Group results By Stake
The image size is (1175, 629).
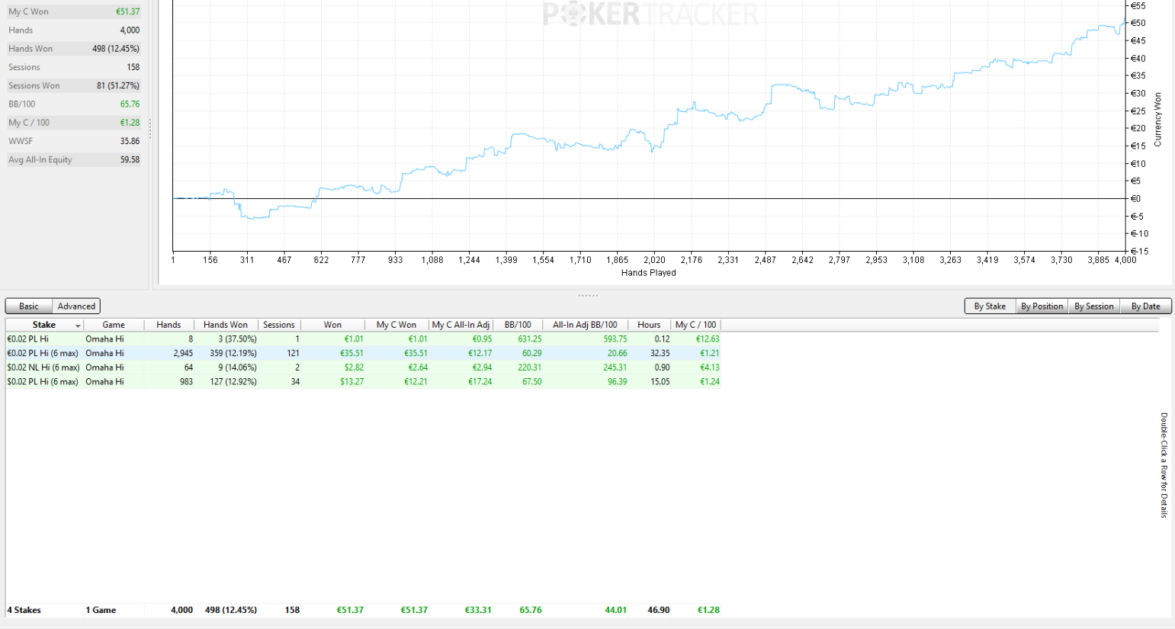[x=990, y=306]
